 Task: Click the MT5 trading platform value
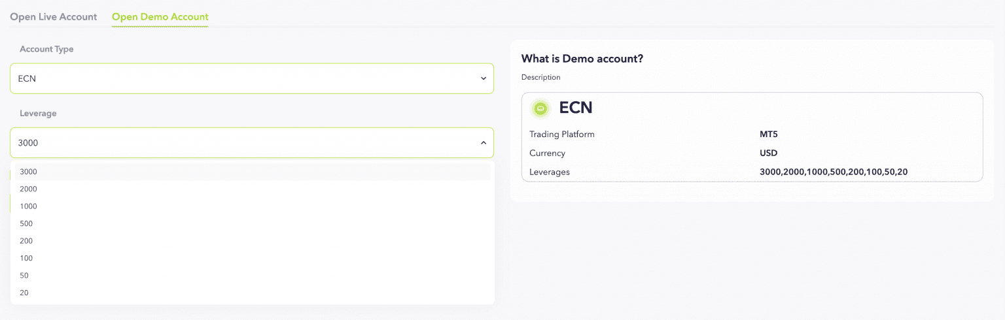click(x=768, y=135)
